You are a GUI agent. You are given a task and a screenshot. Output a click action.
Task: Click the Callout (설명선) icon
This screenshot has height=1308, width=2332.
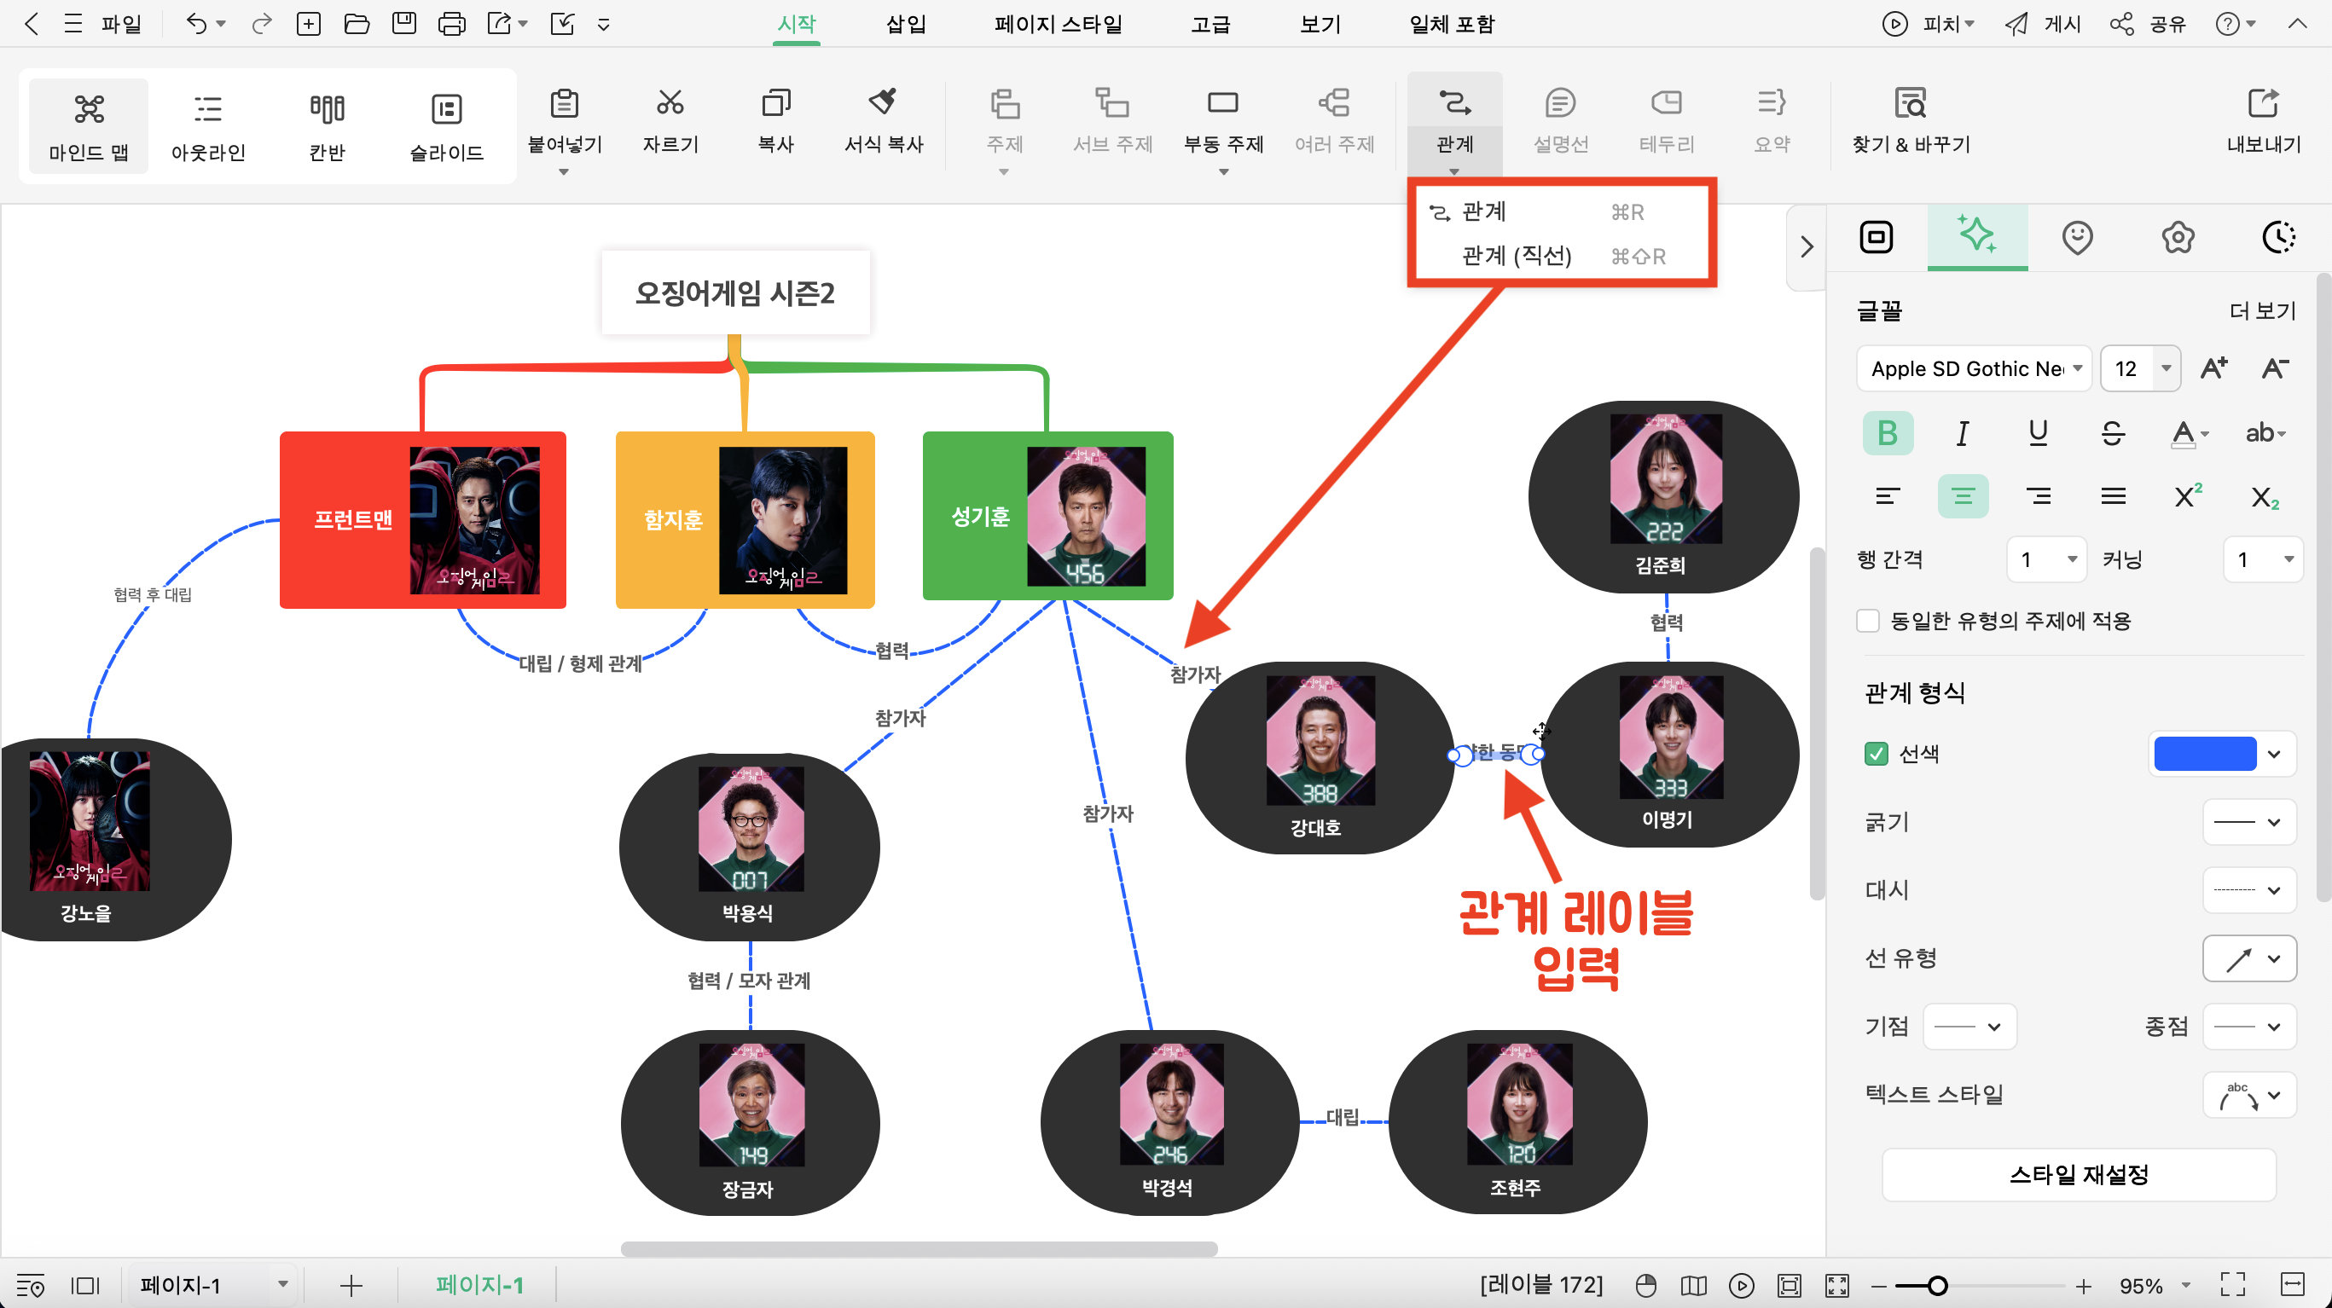coord(1561,103)
